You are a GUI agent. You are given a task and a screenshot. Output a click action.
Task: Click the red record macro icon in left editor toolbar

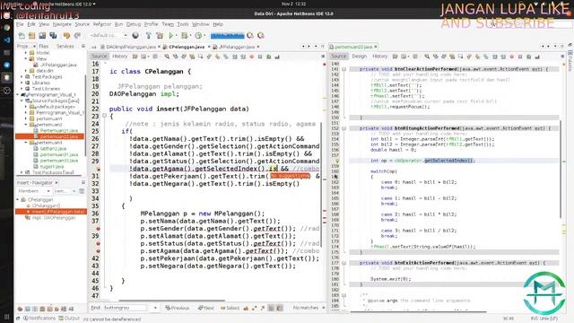point(251,57)
